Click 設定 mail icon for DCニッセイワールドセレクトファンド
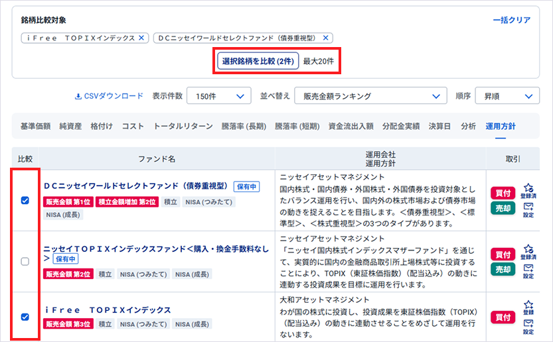 pyautogui.click(x=528, y=210)
